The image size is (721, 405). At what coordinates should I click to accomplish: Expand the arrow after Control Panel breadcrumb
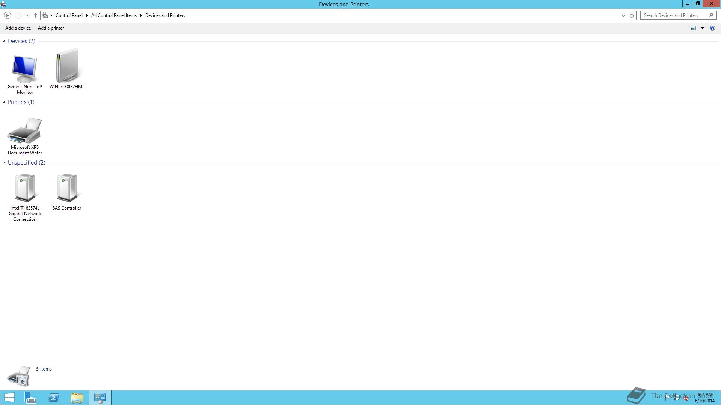[87, 15]
